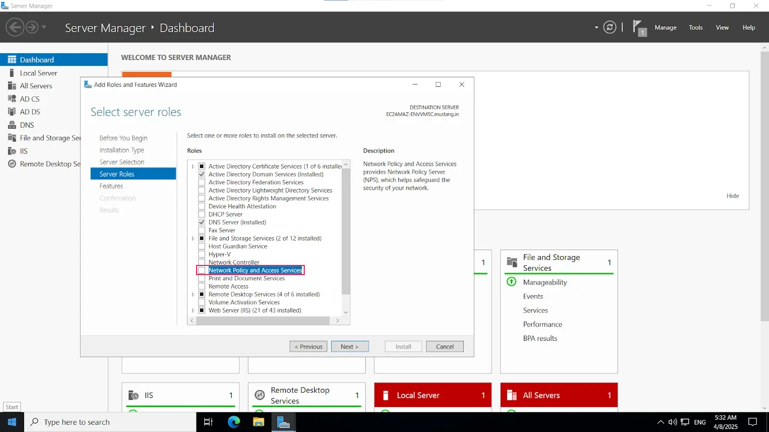769x432 pixels.
Task: Open Task View on the taskbar
Action: (208, 422)
